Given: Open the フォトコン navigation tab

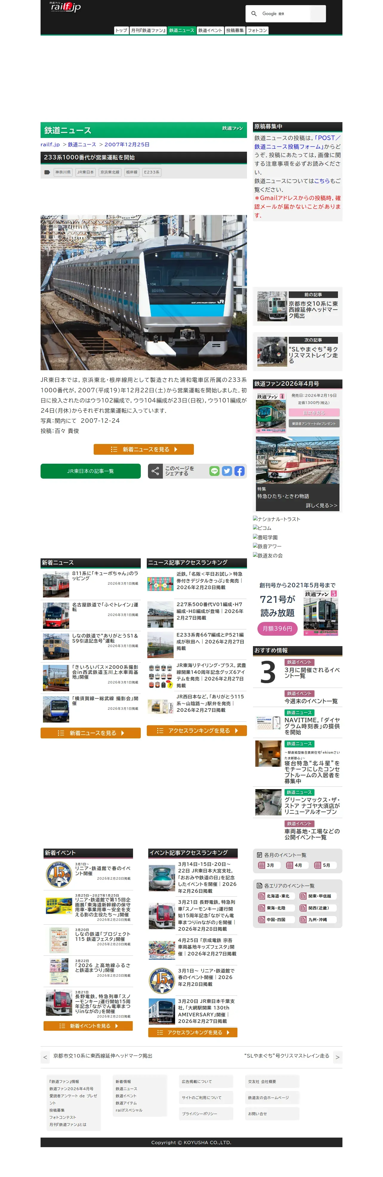Looking at the screenshot, I should click(257, 31).
